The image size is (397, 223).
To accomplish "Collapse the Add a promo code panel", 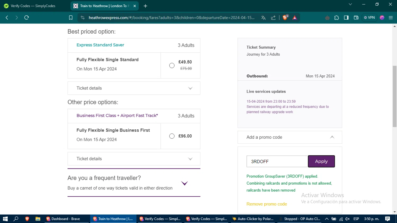I will 290,137.
